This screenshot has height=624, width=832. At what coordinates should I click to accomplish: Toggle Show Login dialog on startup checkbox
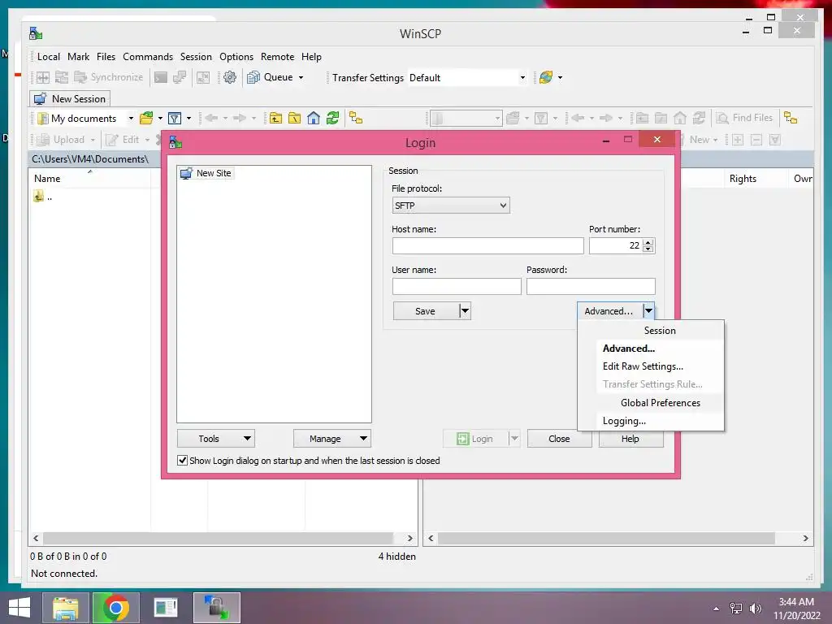tap(182, 460)
